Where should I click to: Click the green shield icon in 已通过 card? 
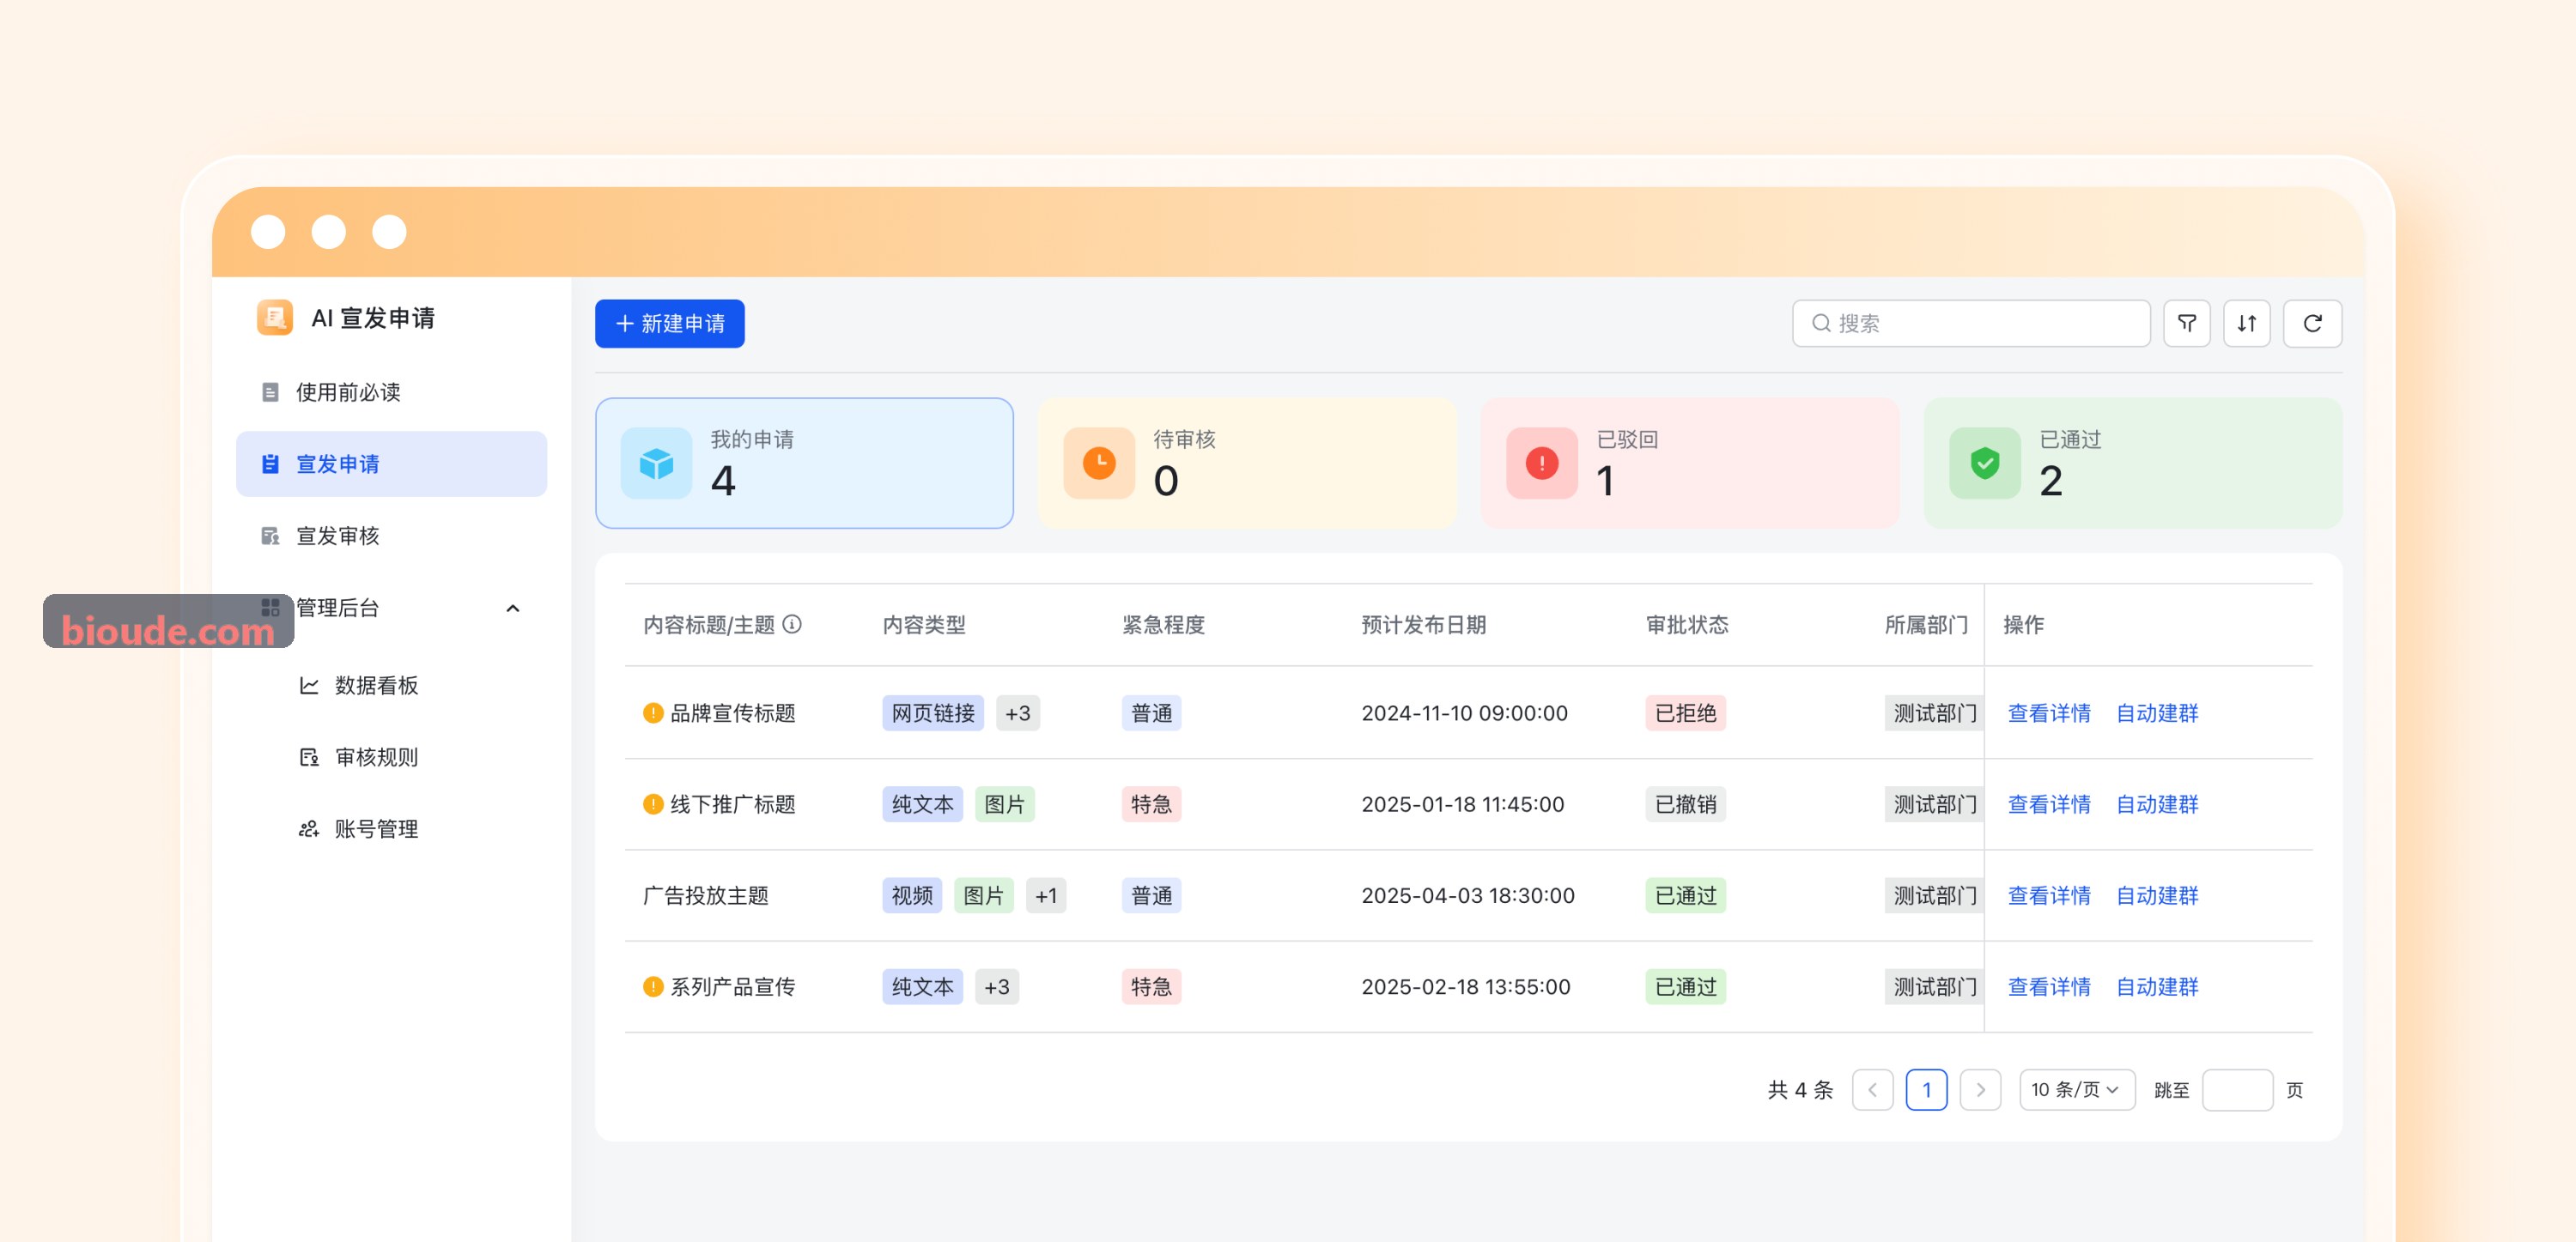pyautogui.click(x=1985, y=463)
